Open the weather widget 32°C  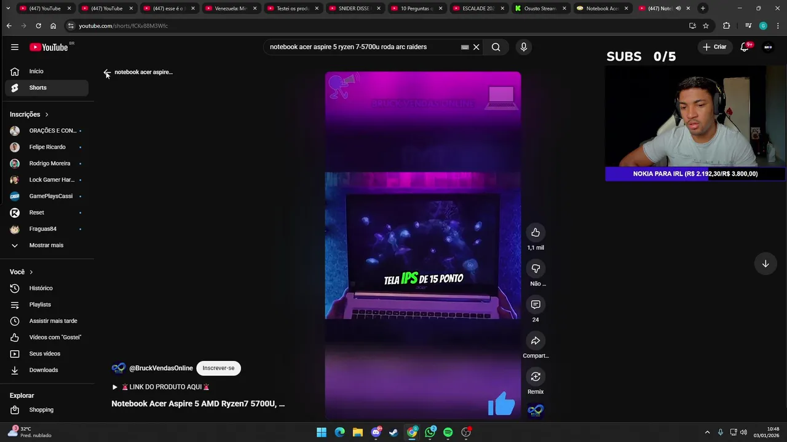(x=29, y=432)
